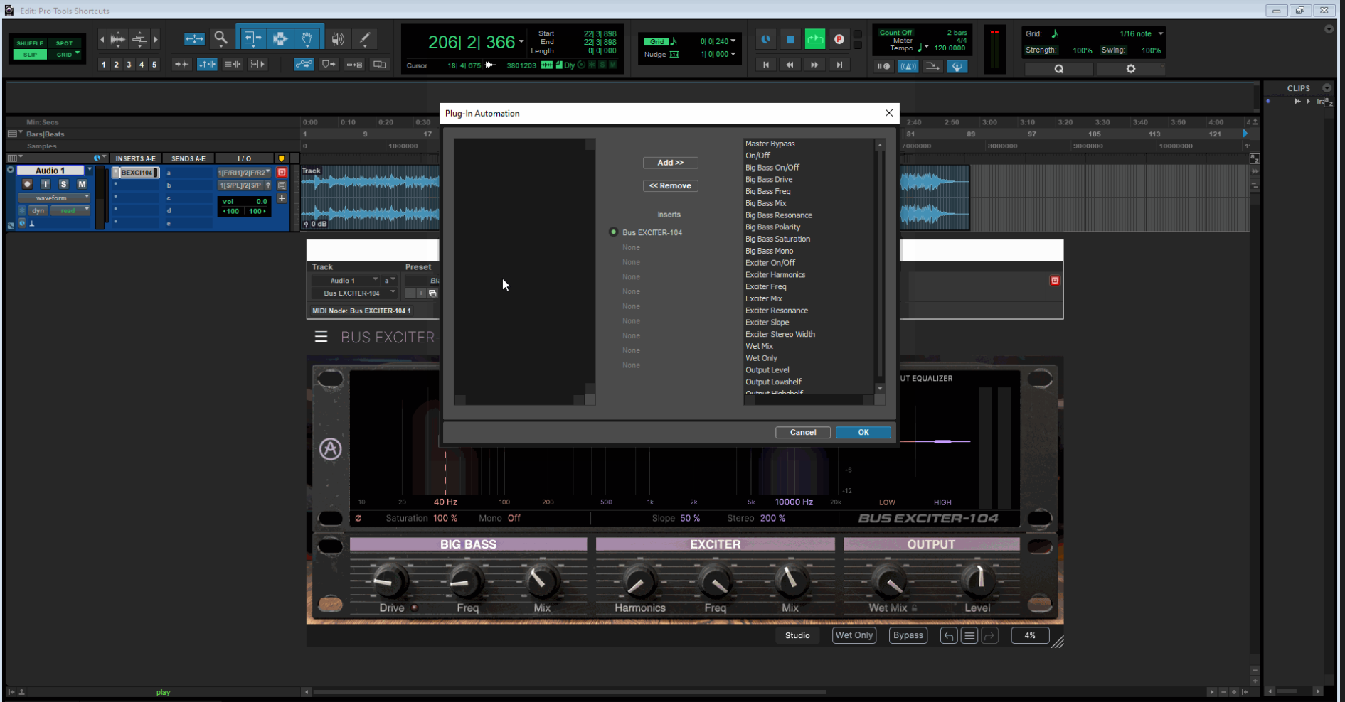Open the read automation mode dropdown
The image size is (1345, 702).
point(70,211)
